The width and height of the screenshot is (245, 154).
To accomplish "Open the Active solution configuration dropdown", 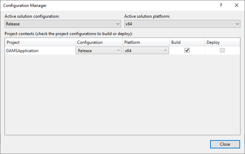I will [x=63, y=24].
